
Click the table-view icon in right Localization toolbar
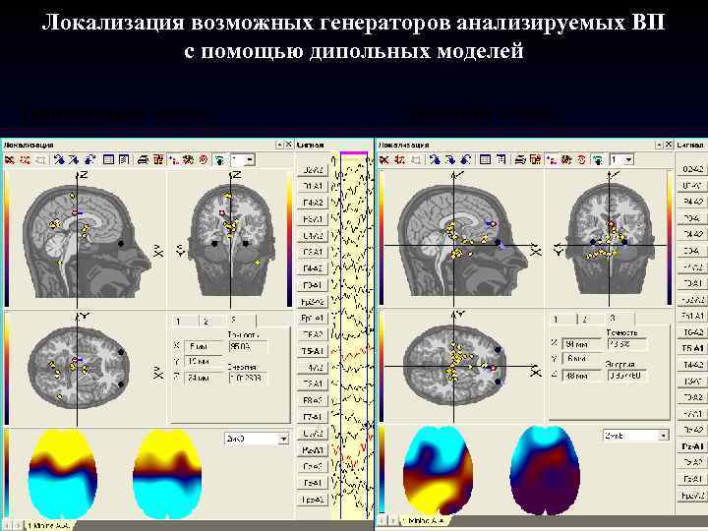(x=485, y=160)
